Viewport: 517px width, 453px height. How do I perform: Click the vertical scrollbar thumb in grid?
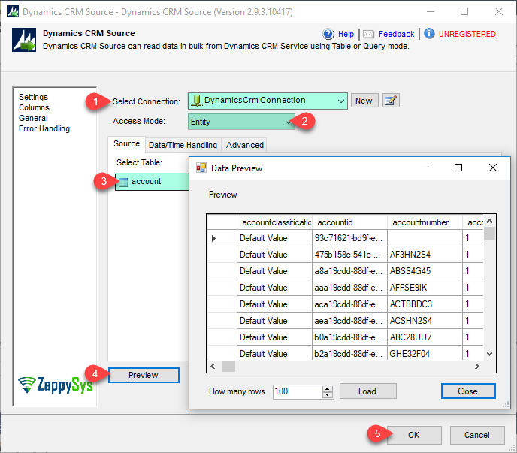[490, 234]
